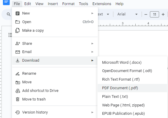Increase font size with plus button
168x118 pixels.
click(163, 14)
